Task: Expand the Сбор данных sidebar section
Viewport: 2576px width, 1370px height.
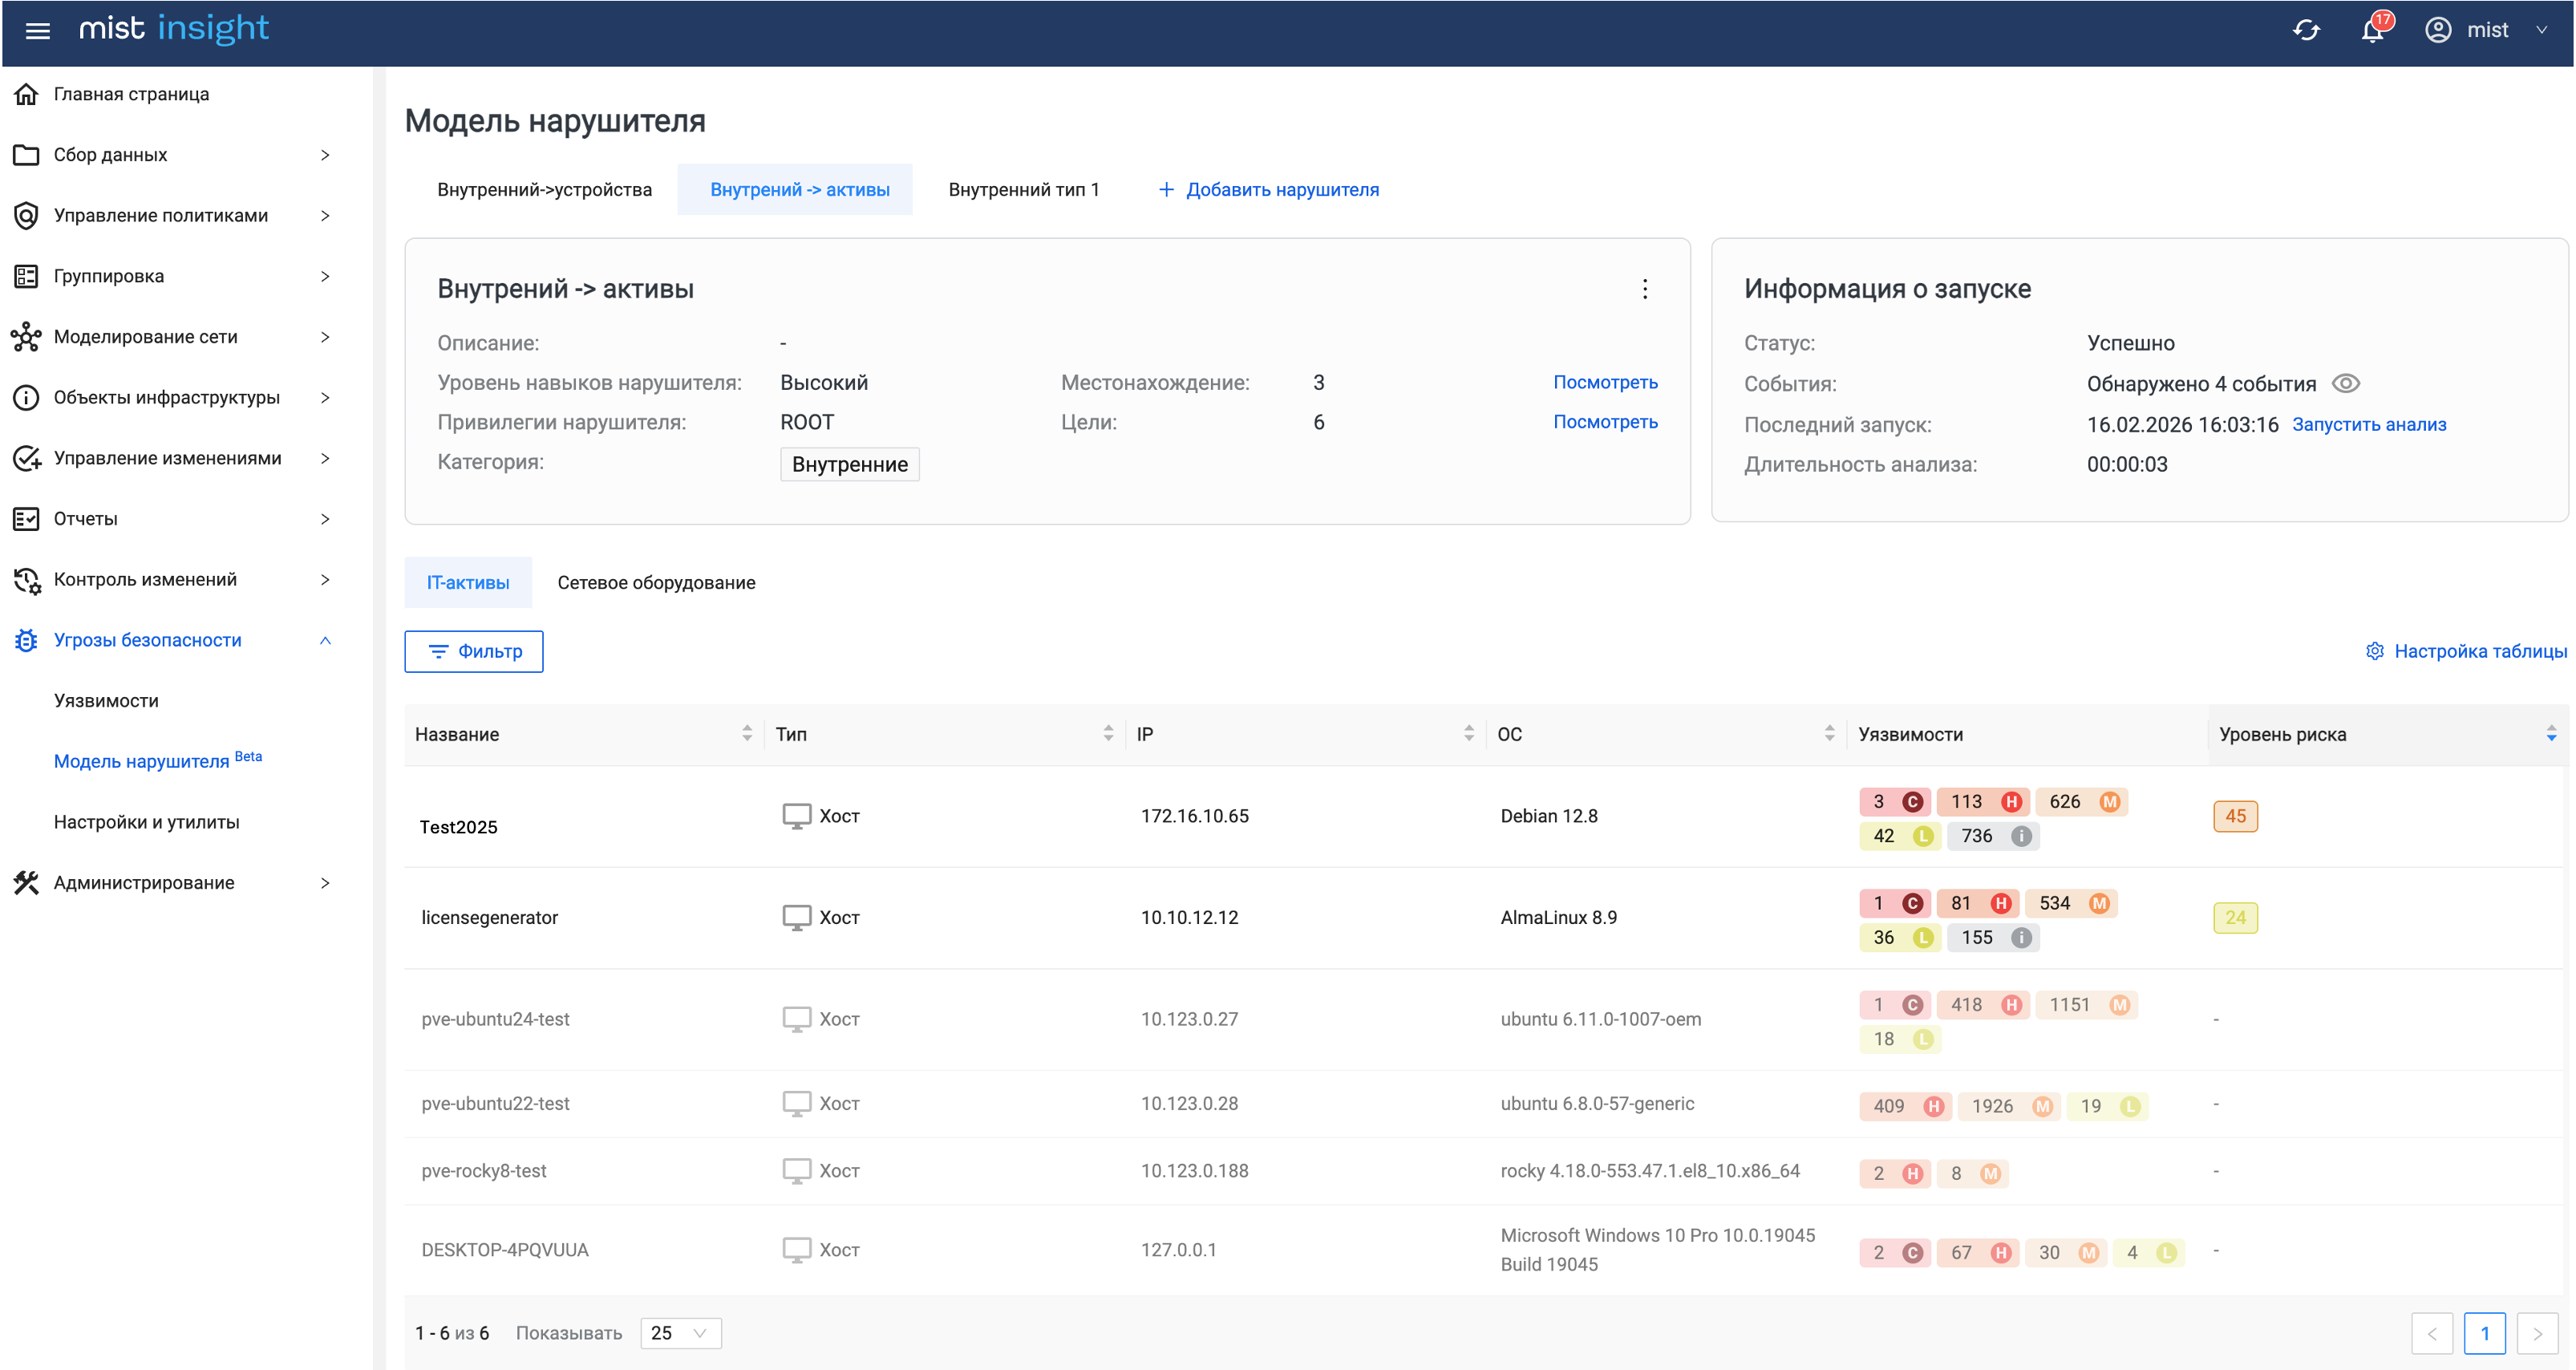Action: pos(325,155)
